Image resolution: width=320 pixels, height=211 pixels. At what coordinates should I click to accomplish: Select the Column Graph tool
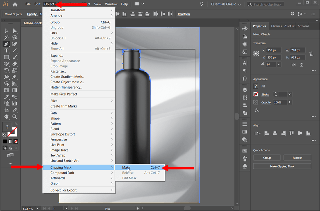(15, 104)
